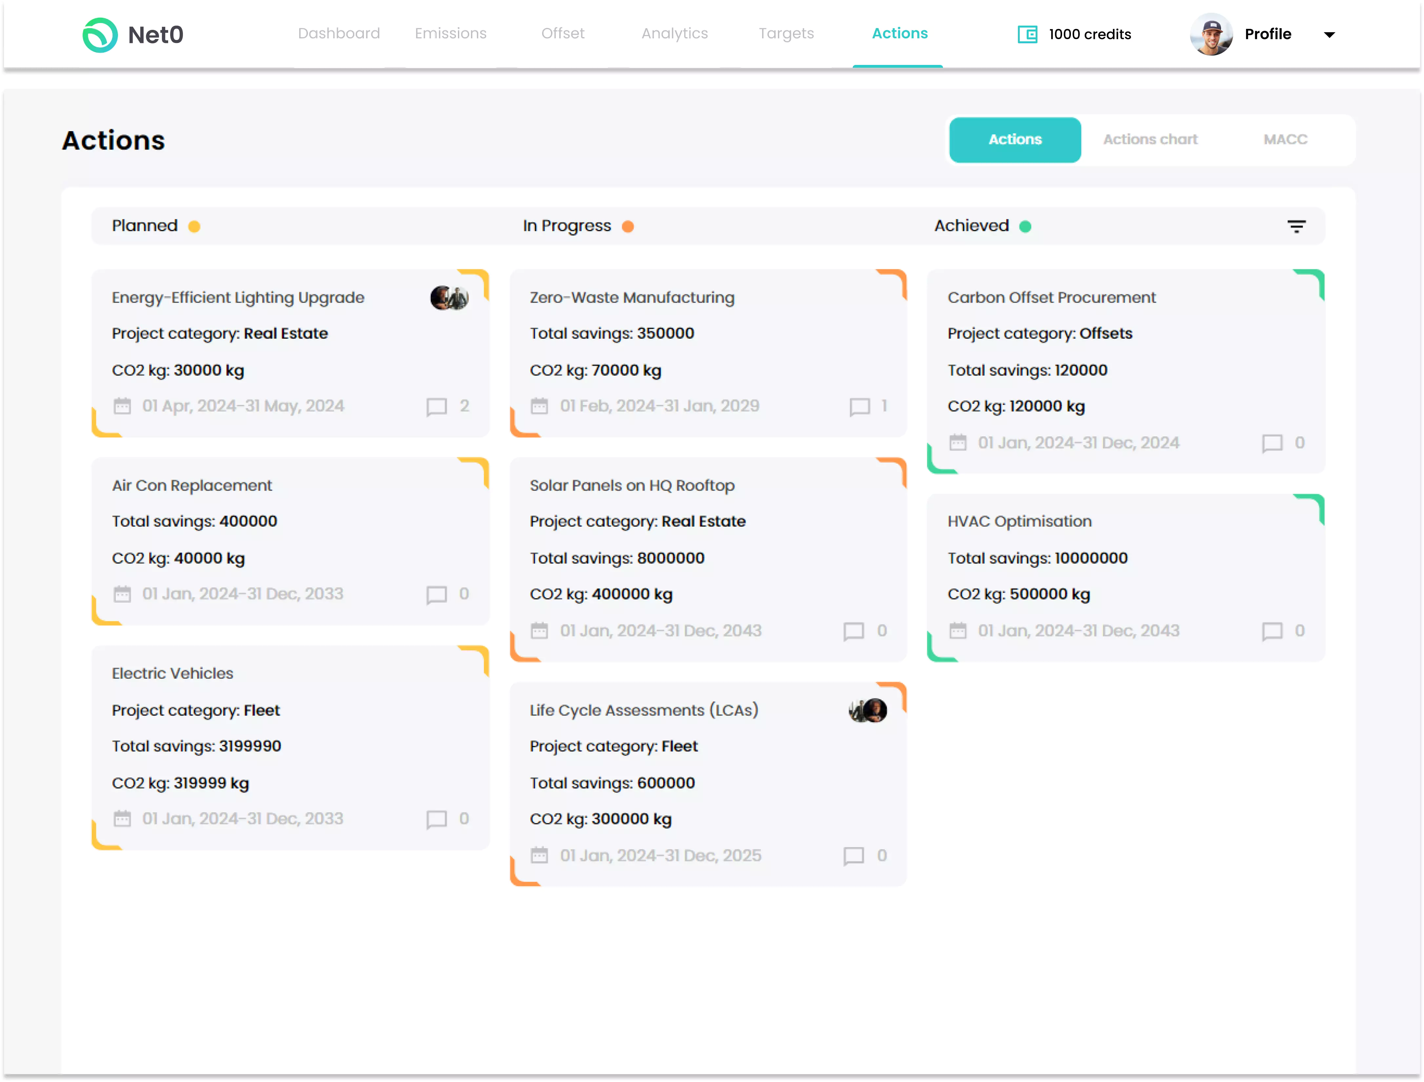The height and width of the screenshot is (1082, 1424).
Task: Click assignee avatars on Life Cycle Assessments card
Action: (x=868, y=711)
